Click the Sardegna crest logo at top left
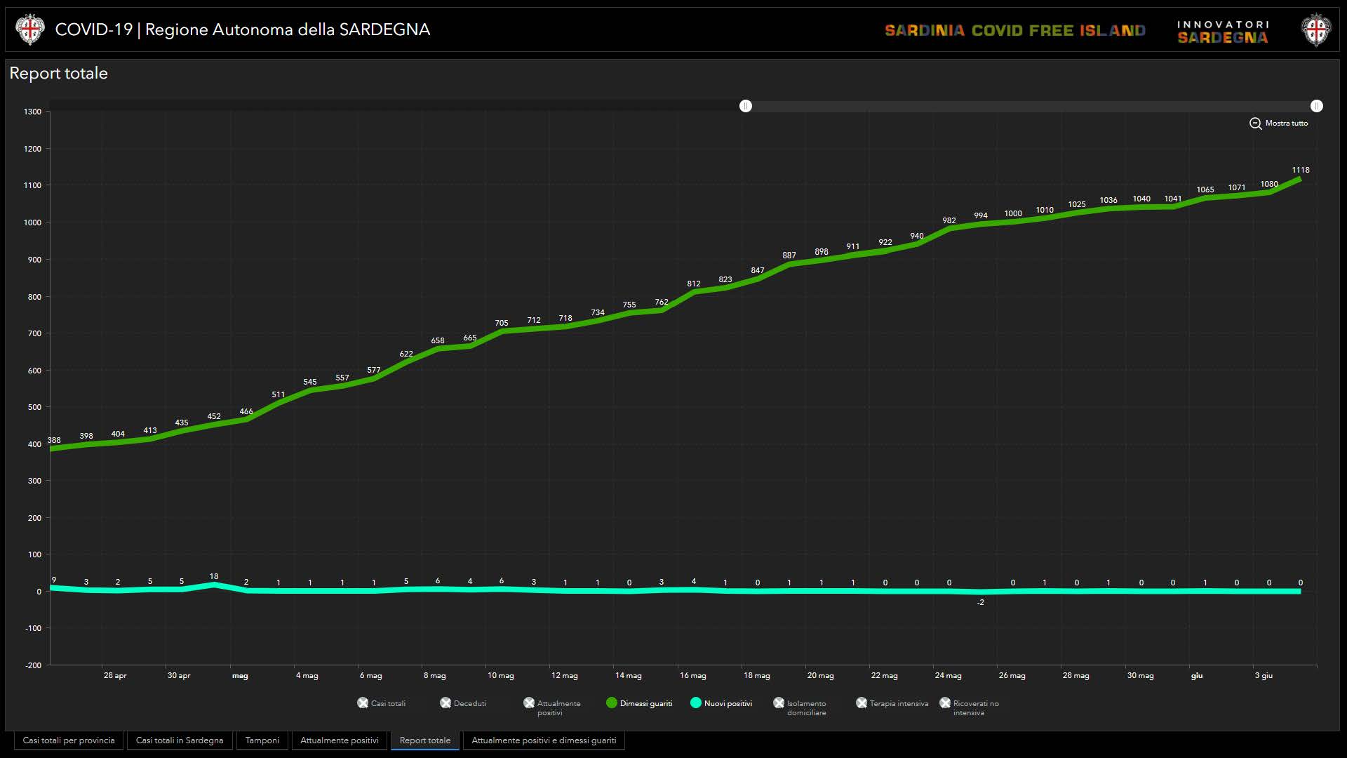Screen dimensions: 1347x758 (x=29, y=29)
